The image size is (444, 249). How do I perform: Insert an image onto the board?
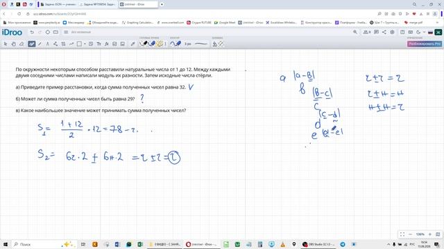pyautogui.click(x=123, y=44)
